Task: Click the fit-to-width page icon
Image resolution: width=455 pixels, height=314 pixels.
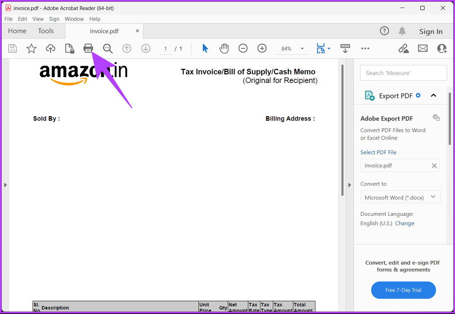Action: (321, 49)
